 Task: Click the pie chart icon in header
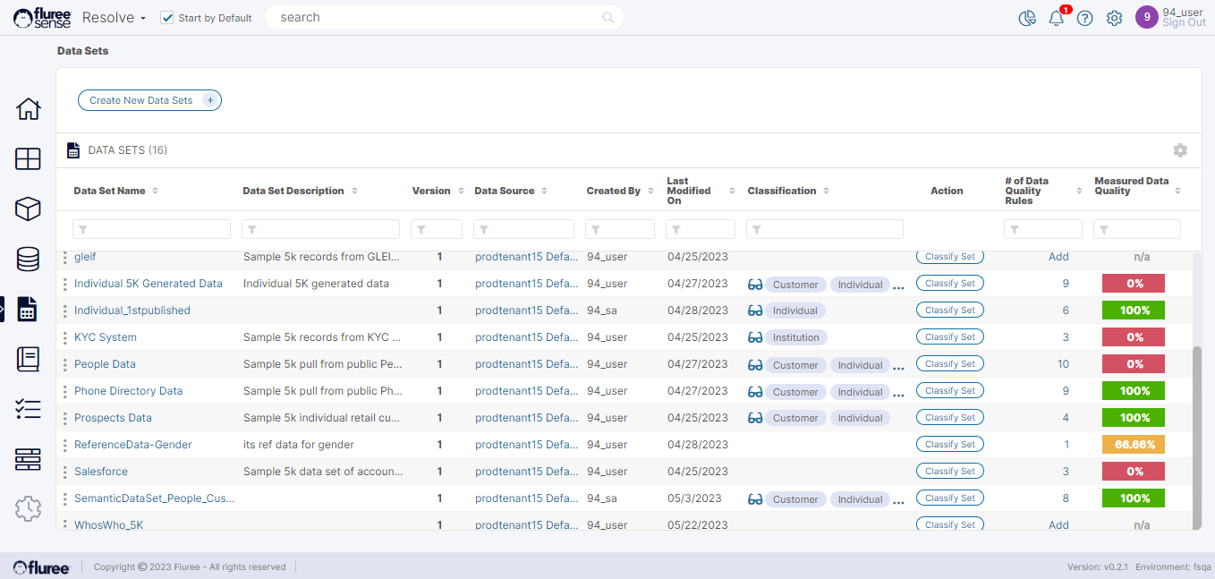[1027, 18]
